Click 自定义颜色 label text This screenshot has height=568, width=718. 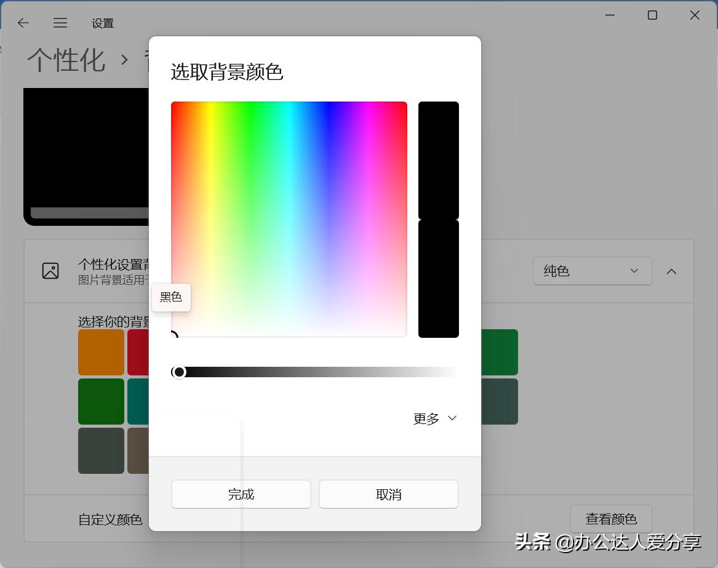click(110, 519)
